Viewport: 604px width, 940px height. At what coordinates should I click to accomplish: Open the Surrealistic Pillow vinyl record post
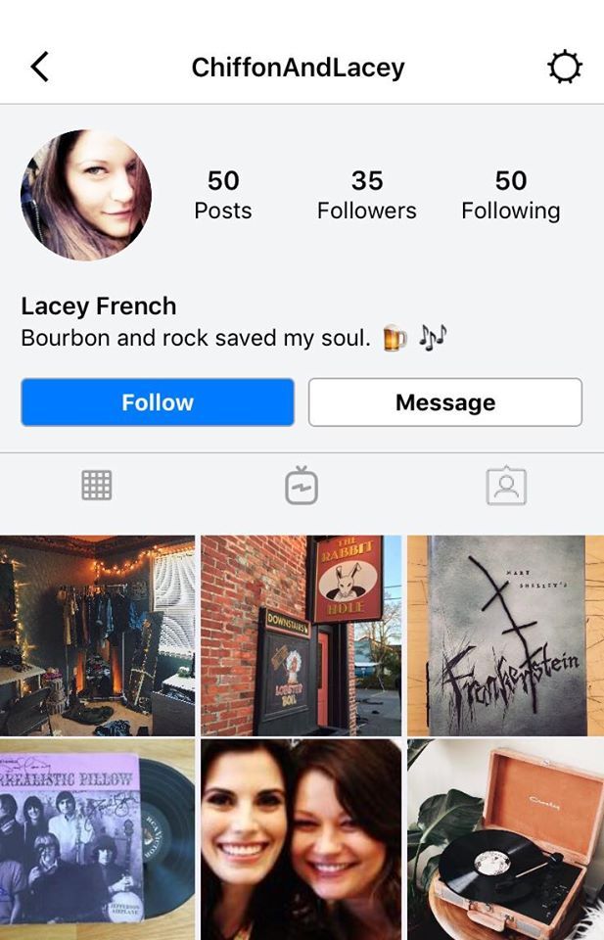coord(97,840)
